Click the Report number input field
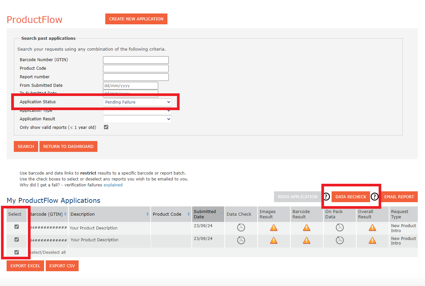 (x=136, y=77)
